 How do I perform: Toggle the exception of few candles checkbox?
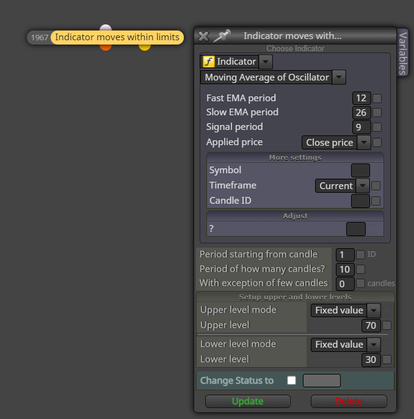point(361,284)
